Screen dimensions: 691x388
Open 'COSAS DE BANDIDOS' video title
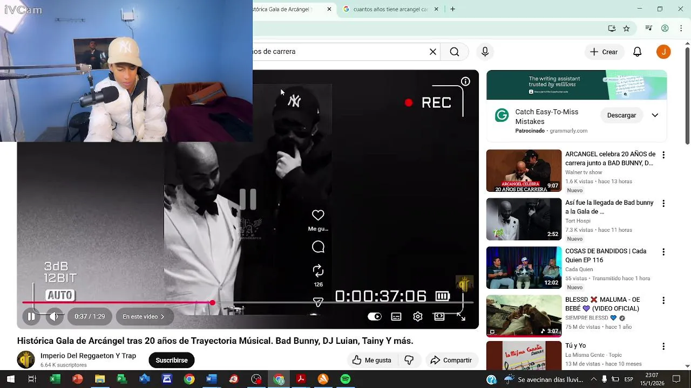[606, 255]
